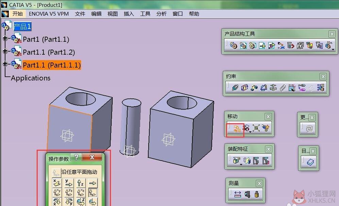This screenshot has height=206, width=339.
Task: Select the Fix Together paperclip tool
Action: click(282, 88)
